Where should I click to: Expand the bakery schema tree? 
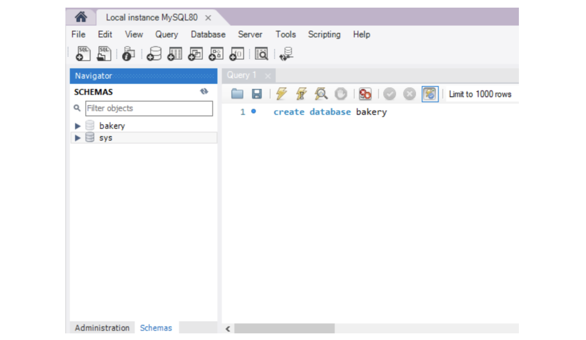coord(78,126)
